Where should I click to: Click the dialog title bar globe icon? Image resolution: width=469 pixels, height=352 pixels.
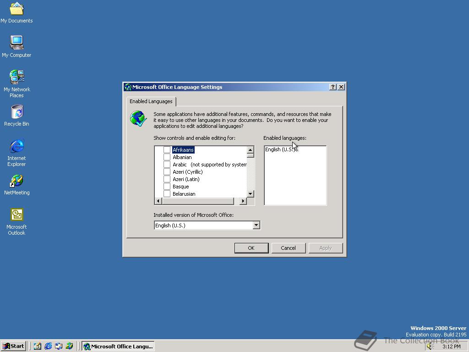click(x=128, y=87)
